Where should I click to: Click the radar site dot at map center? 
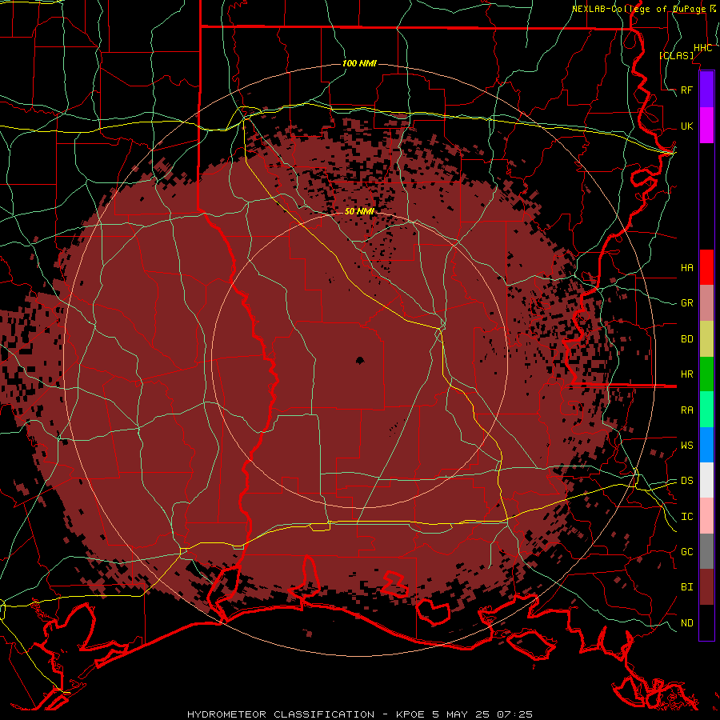click(360, 361)
